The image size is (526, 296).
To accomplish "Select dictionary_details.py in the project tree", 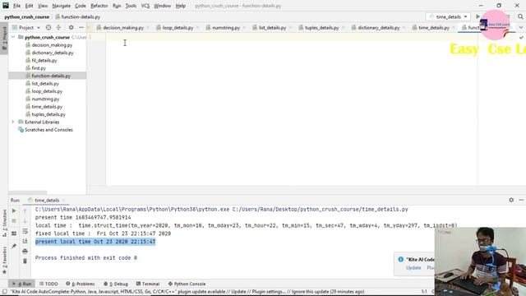I will [53, 53].
